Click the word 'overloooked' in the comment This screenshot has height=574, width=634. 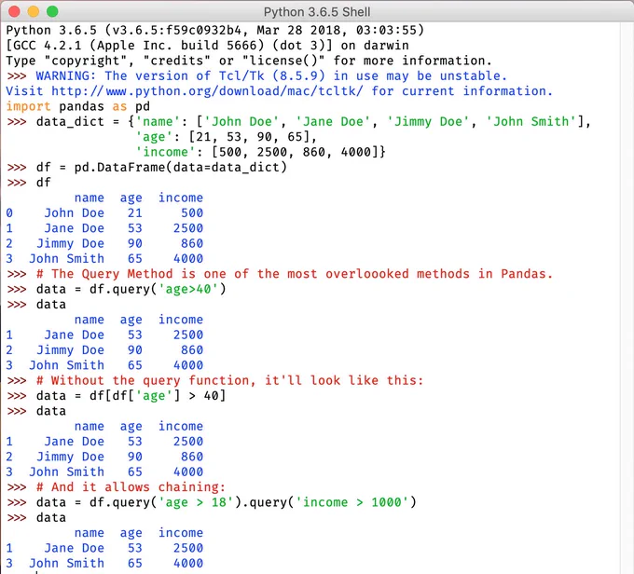pos(367,274)
